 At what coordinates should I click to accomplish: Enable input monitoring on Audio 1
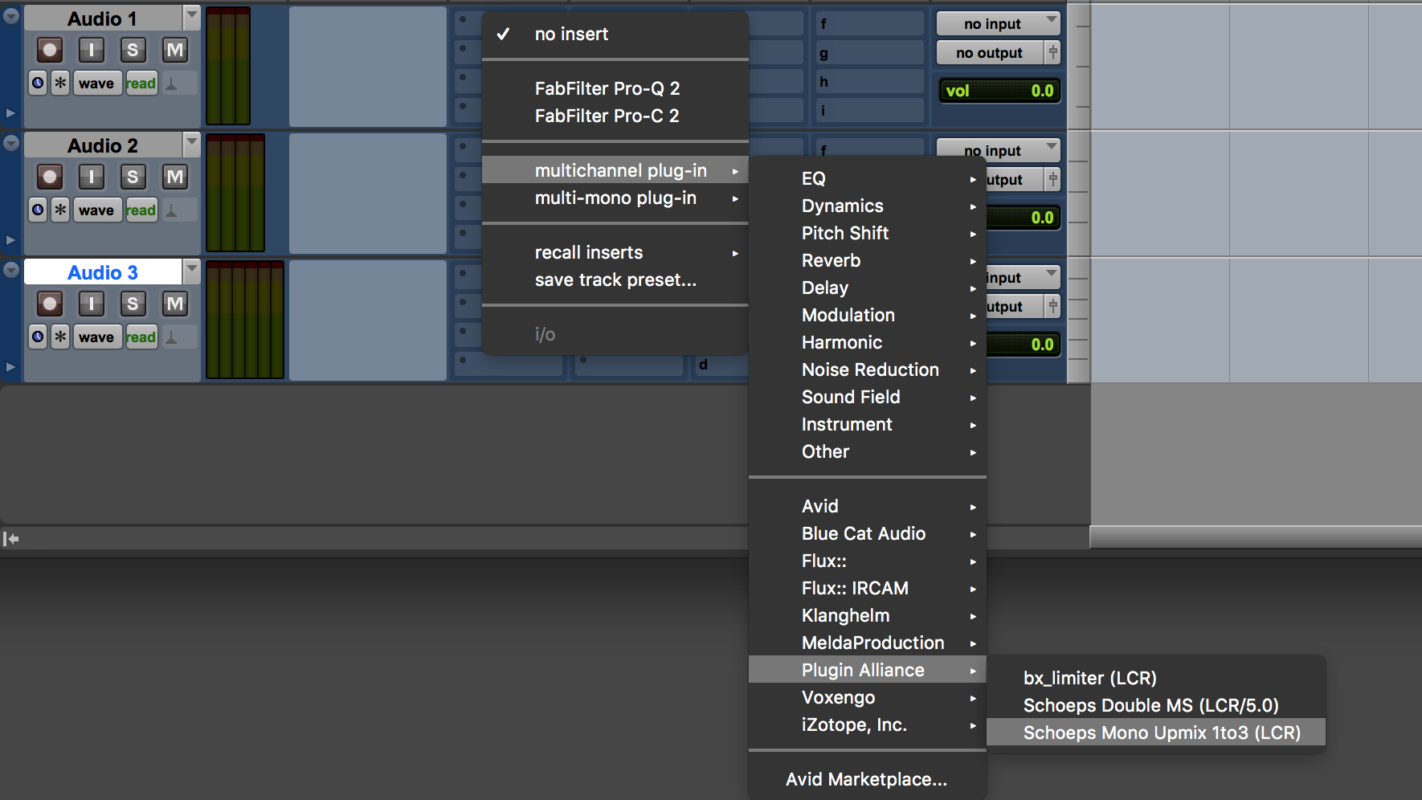coord(91,50)
